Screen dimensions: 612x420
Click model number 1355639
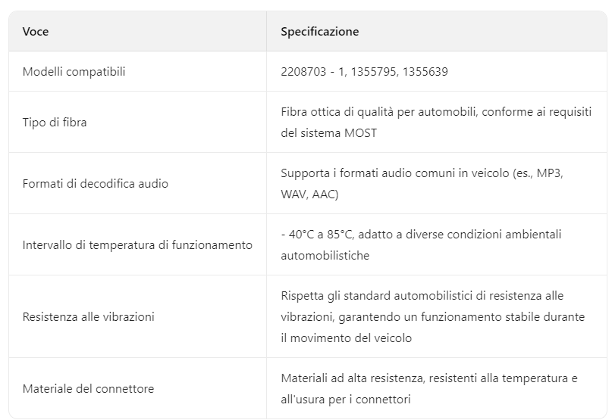tap(425, 72)
